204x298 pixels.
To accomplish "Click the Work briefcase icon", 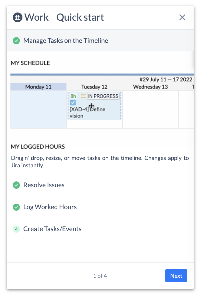I will pyautogui.click(x=18, y=17).
